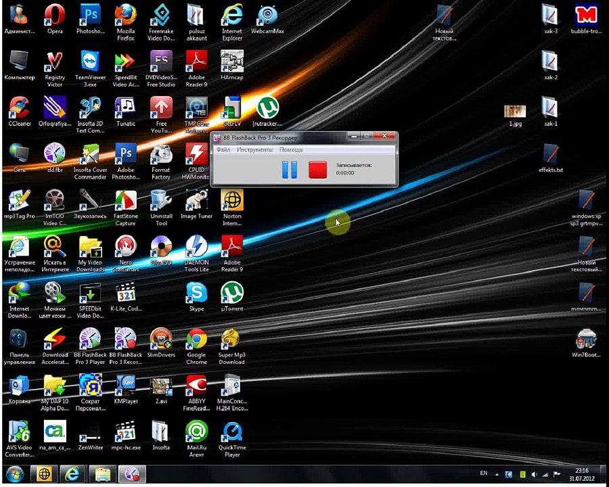Select the Mozilla Firefox desktop icon
The image size is (609, 487).
[125, 22]
